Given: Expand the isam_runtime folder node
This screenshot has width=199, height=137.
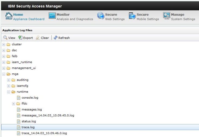Looking at the screenshot, I should [x=4, y=62].
